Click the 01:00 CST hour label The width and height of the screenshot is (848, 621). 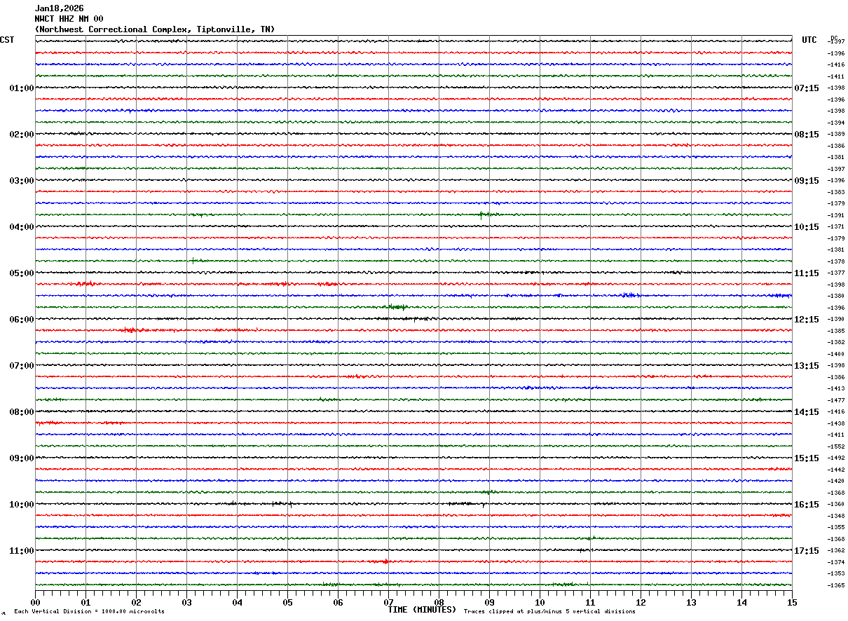[x=21, y=88]
